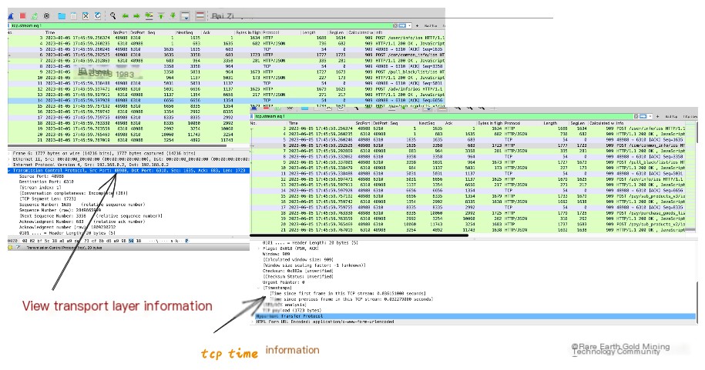Select packet 18 row in front window
Image resolution: width=705 pixels, height=370 pixels.
click(x=468, y=213)
